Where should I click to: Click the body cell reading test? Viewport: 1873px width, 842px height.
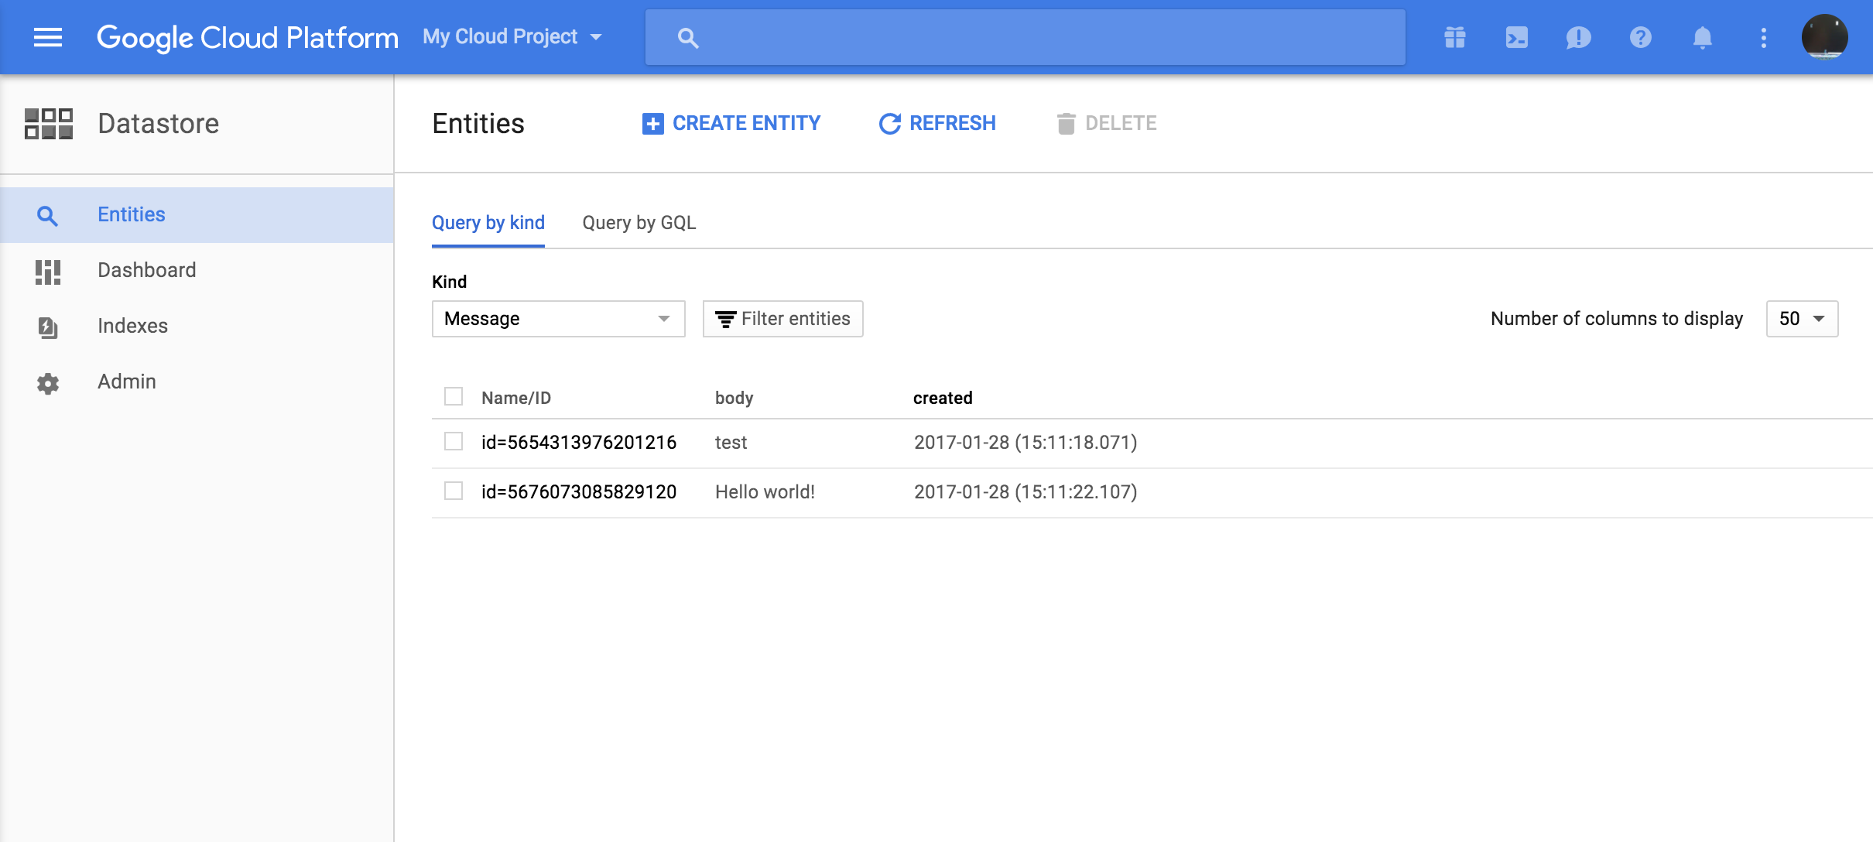(x=731, y=443)
